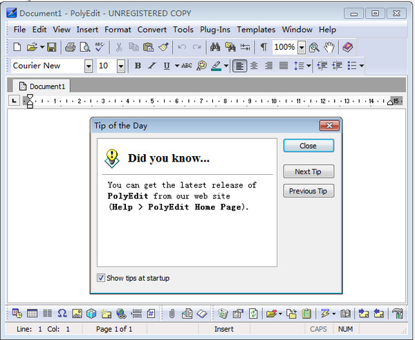This screenshot has height=340, width=415.
Task: Click the Save icon
Action: coord(51,47)
